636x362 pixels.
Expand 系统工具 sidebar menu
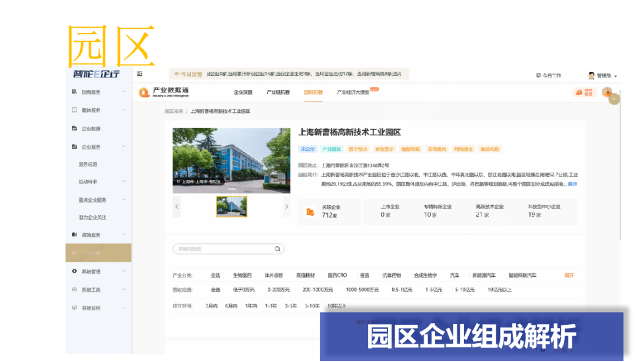coord(123,290)
